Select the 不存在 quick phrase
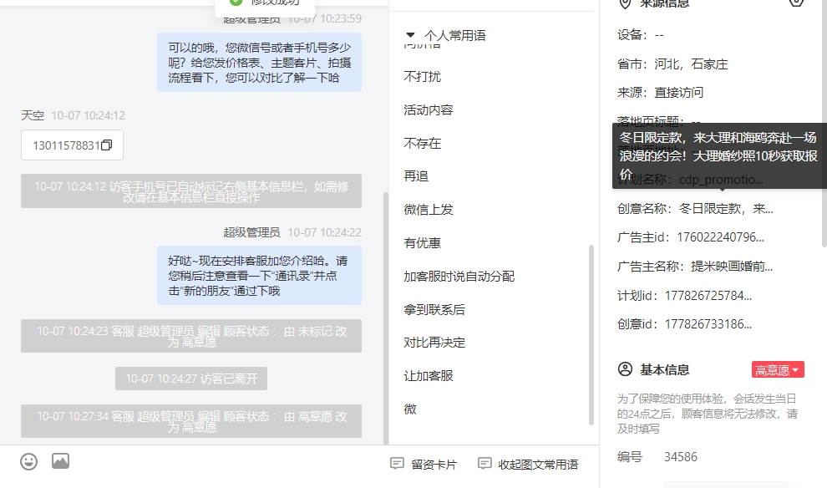827x488 pixels. click(423, 144)
